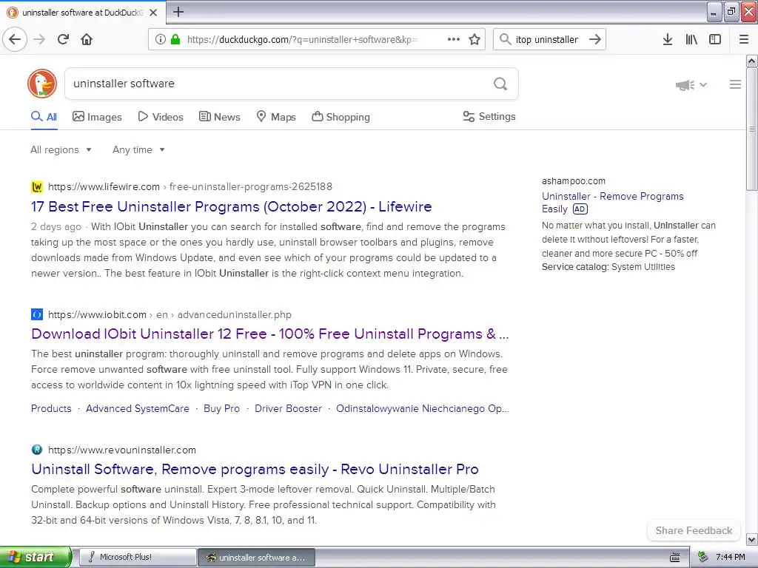758x568 pixels.
Task: Open Revo Uninstaller Pro result link
Action: (255, 469)
